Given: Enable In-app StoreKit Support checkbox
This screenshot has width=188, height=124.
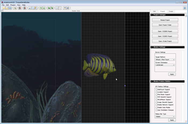Looking at the screenshot, I should coord(157,102).
